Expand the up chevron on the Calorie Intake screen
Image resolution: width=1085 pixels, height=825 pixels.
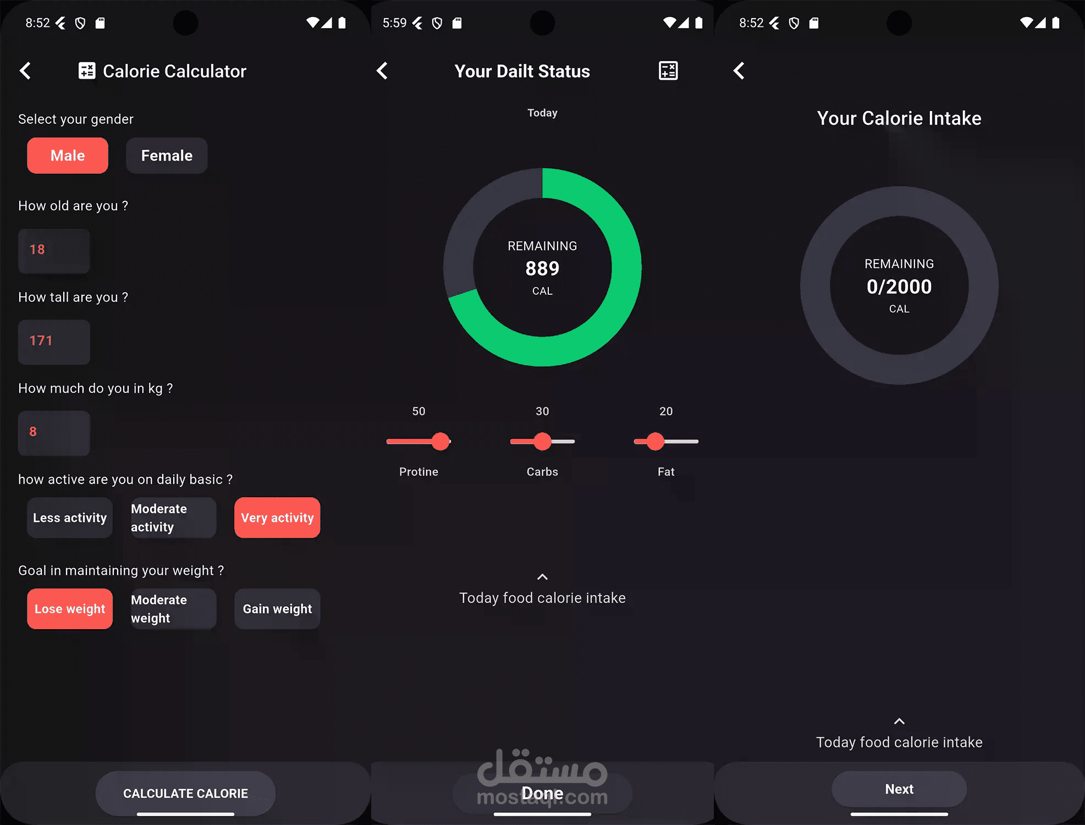point(899,721)
